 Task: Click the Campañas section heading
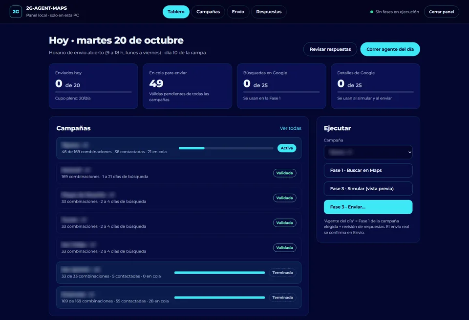[73, 128]
